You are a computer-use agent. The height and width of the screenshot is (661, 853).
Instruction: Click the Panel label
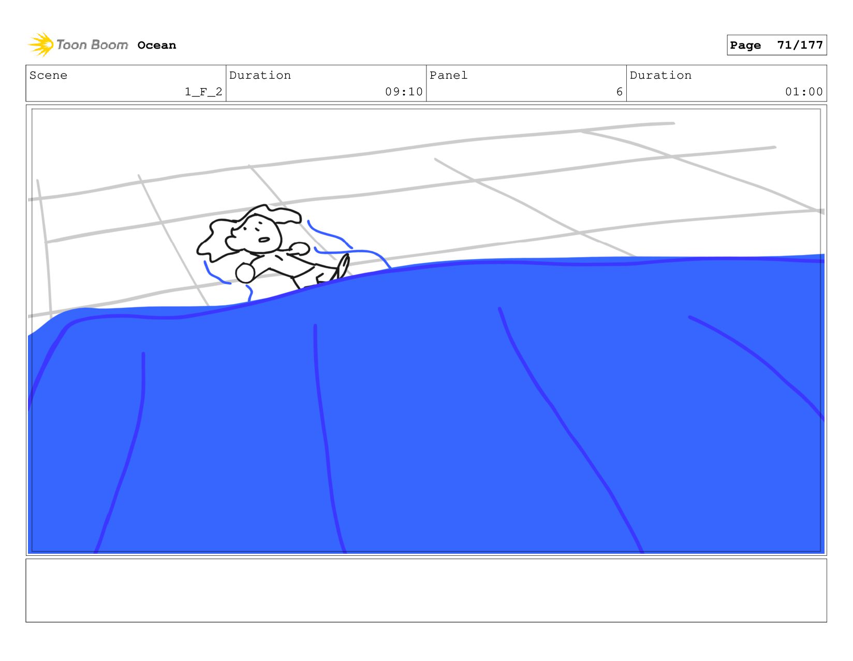448,75
